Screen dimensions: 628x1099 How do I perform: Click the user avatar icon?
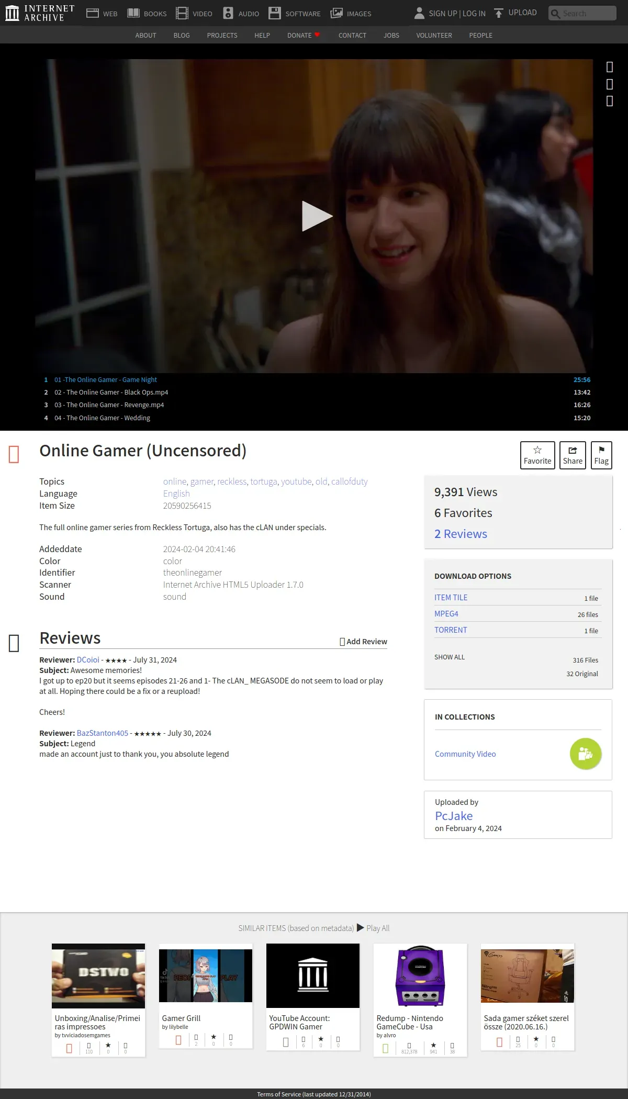pyautogui.click(x=419, y=13)
